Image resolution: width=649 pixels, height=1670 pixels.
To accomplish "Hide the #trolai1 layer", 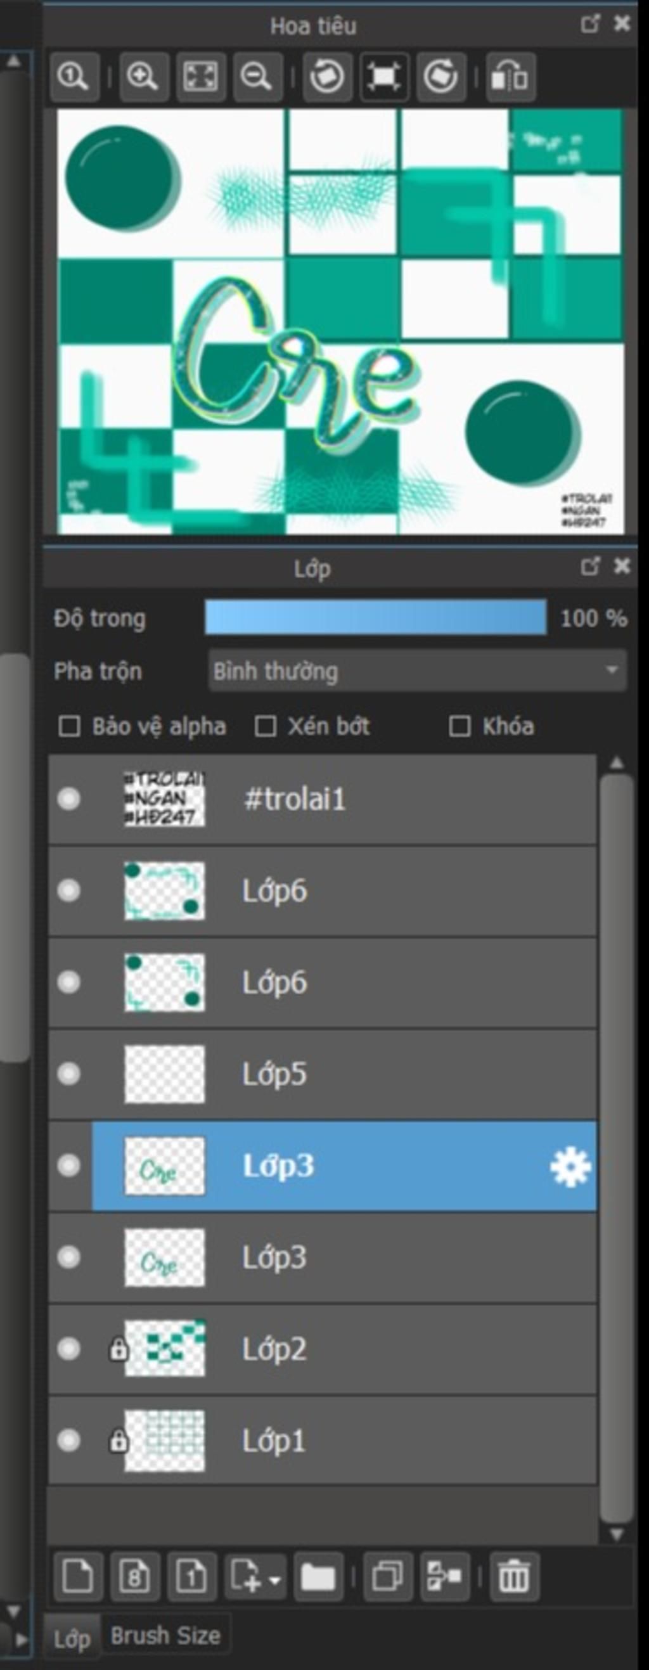I will pos(68,799).
